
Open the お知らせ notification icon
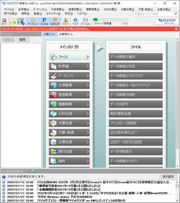55,22
